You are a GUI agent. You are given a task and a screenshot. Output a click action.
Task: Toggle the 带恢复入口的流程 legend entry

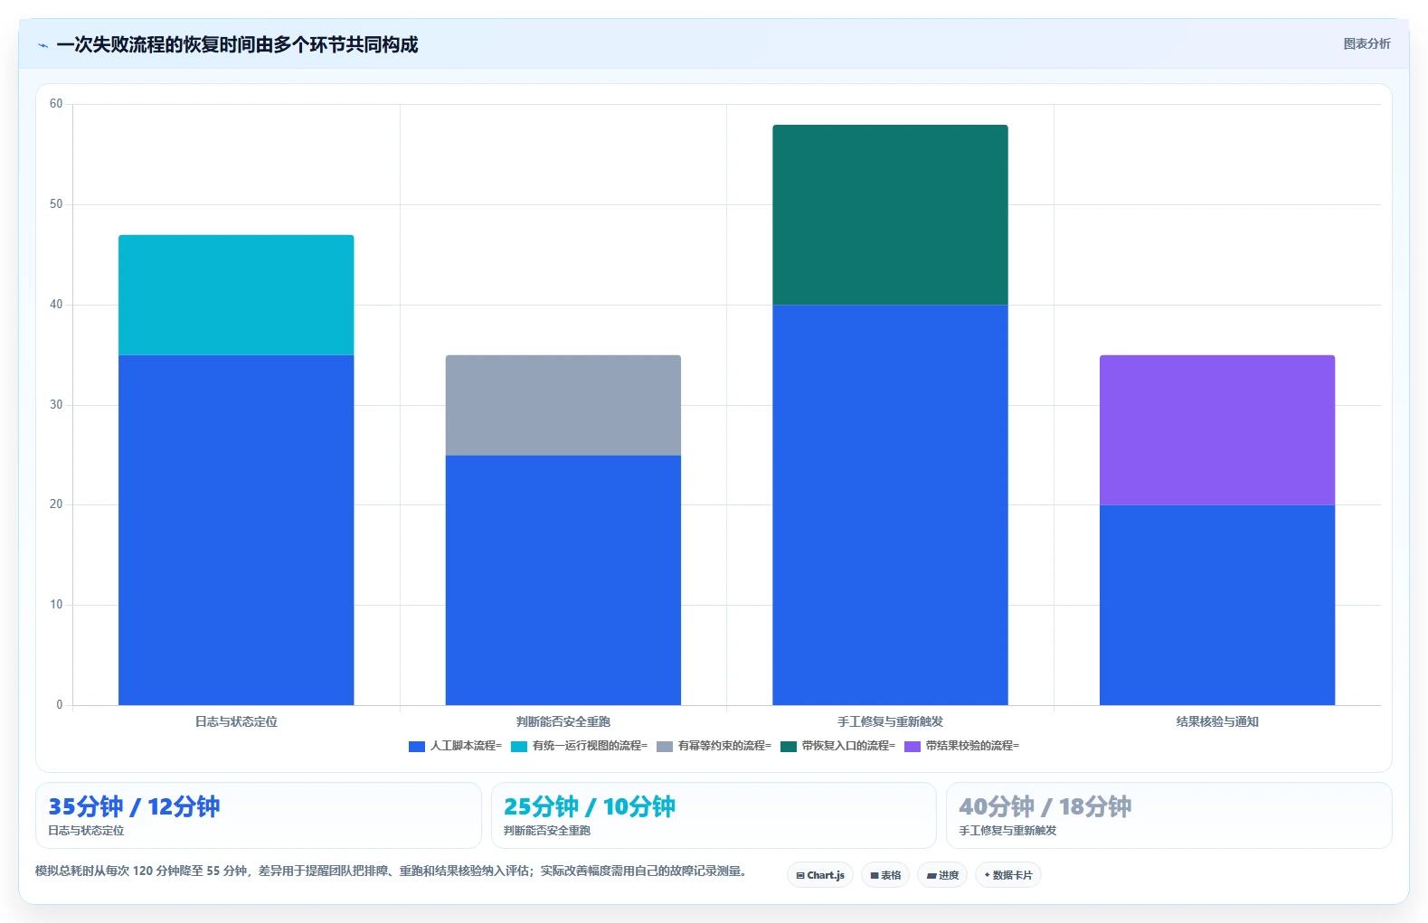[x=837, y=746]
